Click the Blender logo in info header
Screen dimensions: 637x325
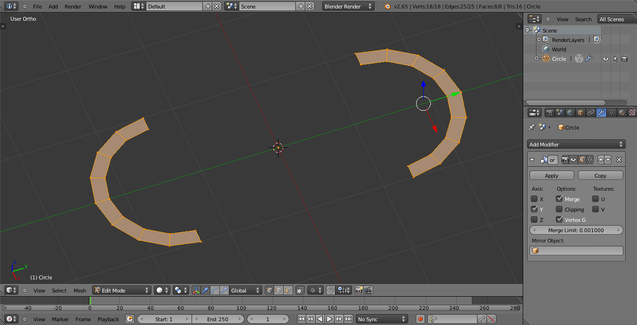tap(387, 6)
